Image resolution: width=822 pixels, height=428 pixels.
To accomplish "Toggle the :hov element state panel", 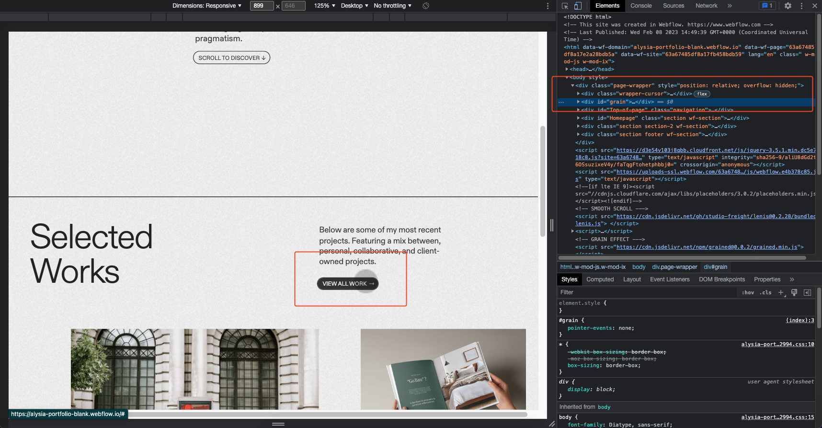I will coord(748,292).
